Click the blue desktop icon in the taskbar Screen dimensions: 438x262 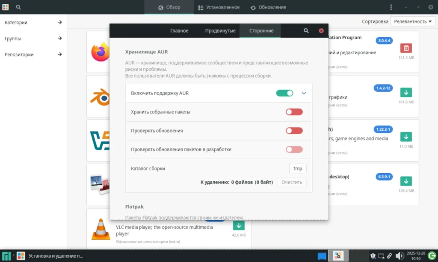point(322,256)
